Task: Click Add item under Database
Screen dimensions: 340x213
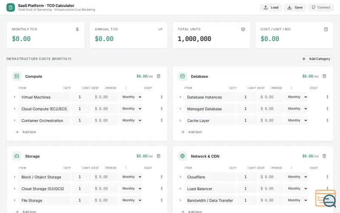Action: tap(192, 132)
